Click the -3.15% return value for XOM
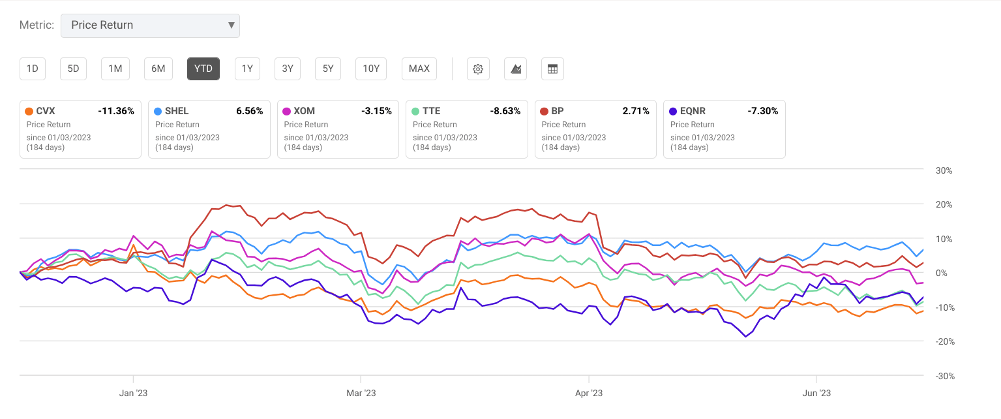1001x419 pixels. coord(376,111)
